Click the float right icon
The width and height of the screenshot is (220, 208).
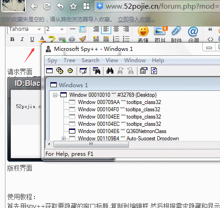(106, 39)
